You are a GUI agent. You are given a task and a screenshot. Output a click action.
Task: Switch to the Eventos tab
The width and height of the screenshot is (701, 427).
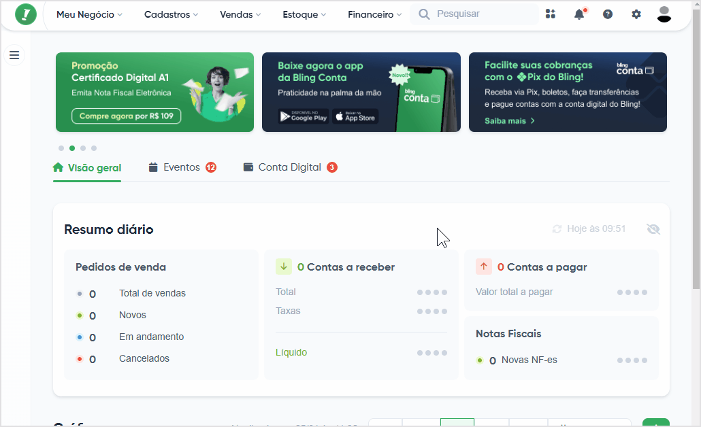(x=182, y=167)
